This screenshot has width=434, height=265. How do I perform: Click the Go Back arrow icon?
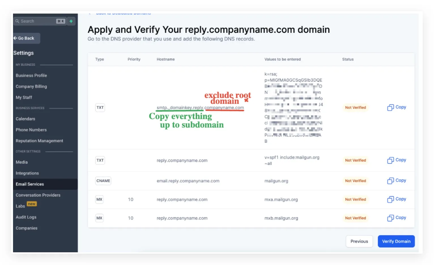pos(15,38)
